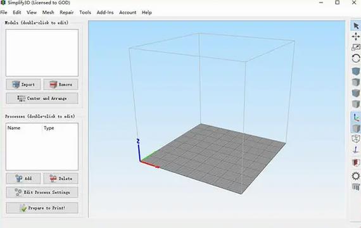Click the Type column header

coord(49,128)
